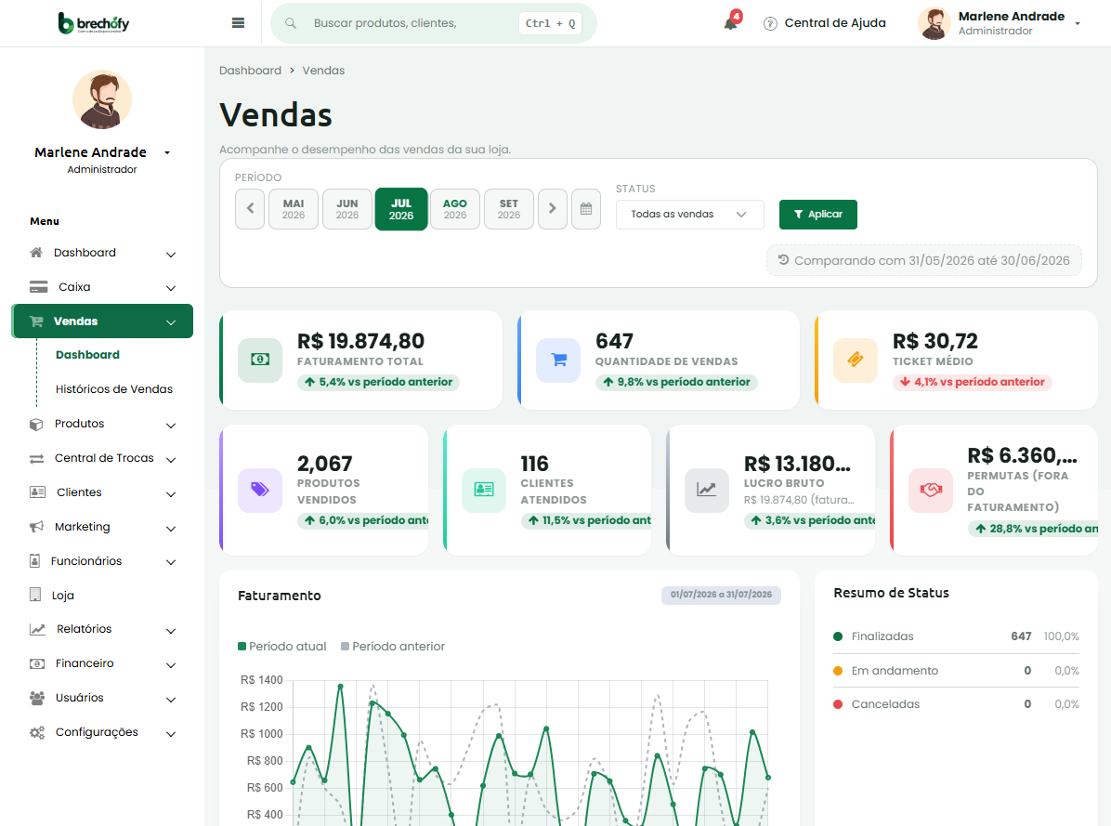Toggle Período atual legend swatch
Viewport: 1111px width, 826px height.
click(242, 646)
